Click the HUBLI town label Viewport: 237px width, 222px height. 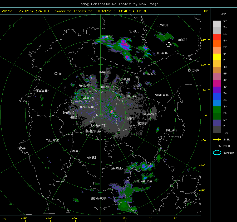73,117
